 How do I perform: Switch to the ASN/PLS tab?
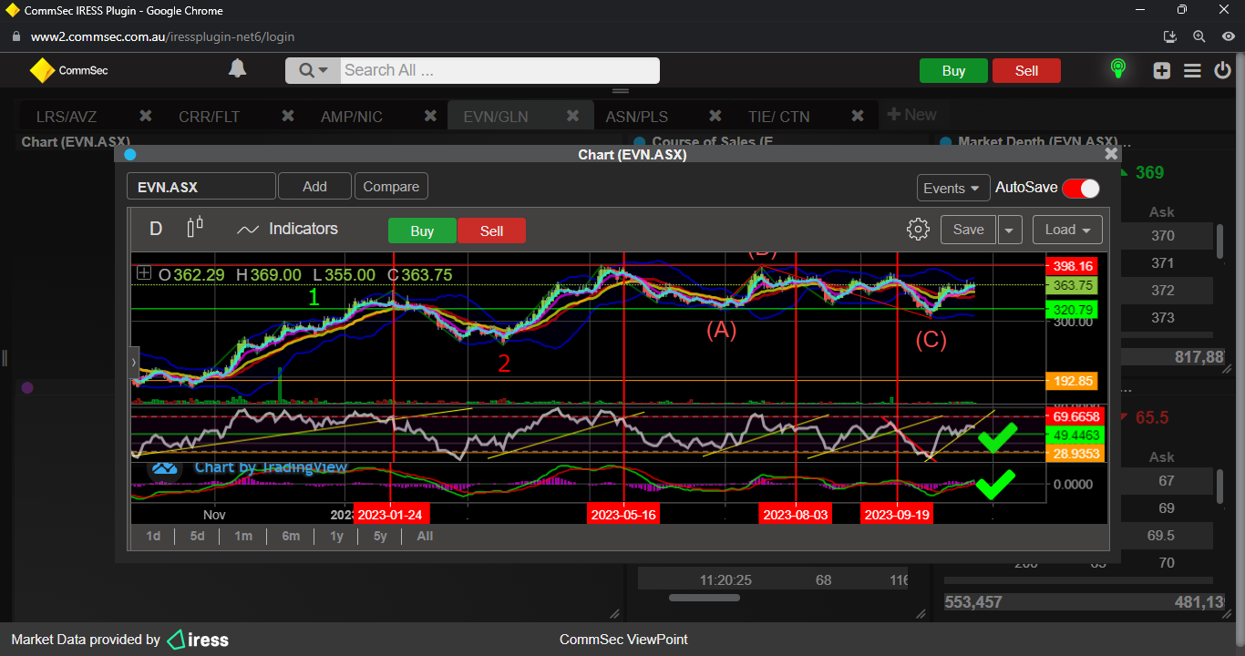point(636,117)
